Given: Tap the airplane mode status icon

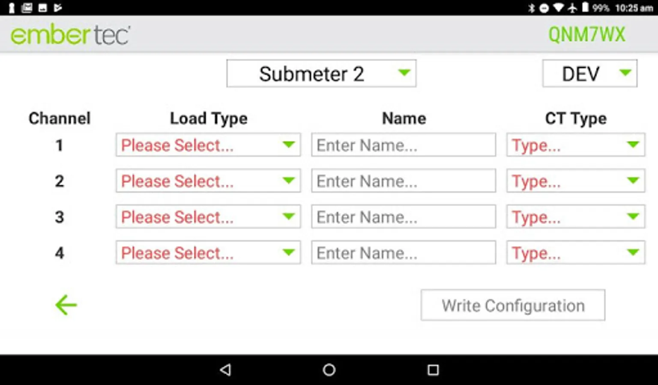Looking at the screenshot, I should 572,8.
